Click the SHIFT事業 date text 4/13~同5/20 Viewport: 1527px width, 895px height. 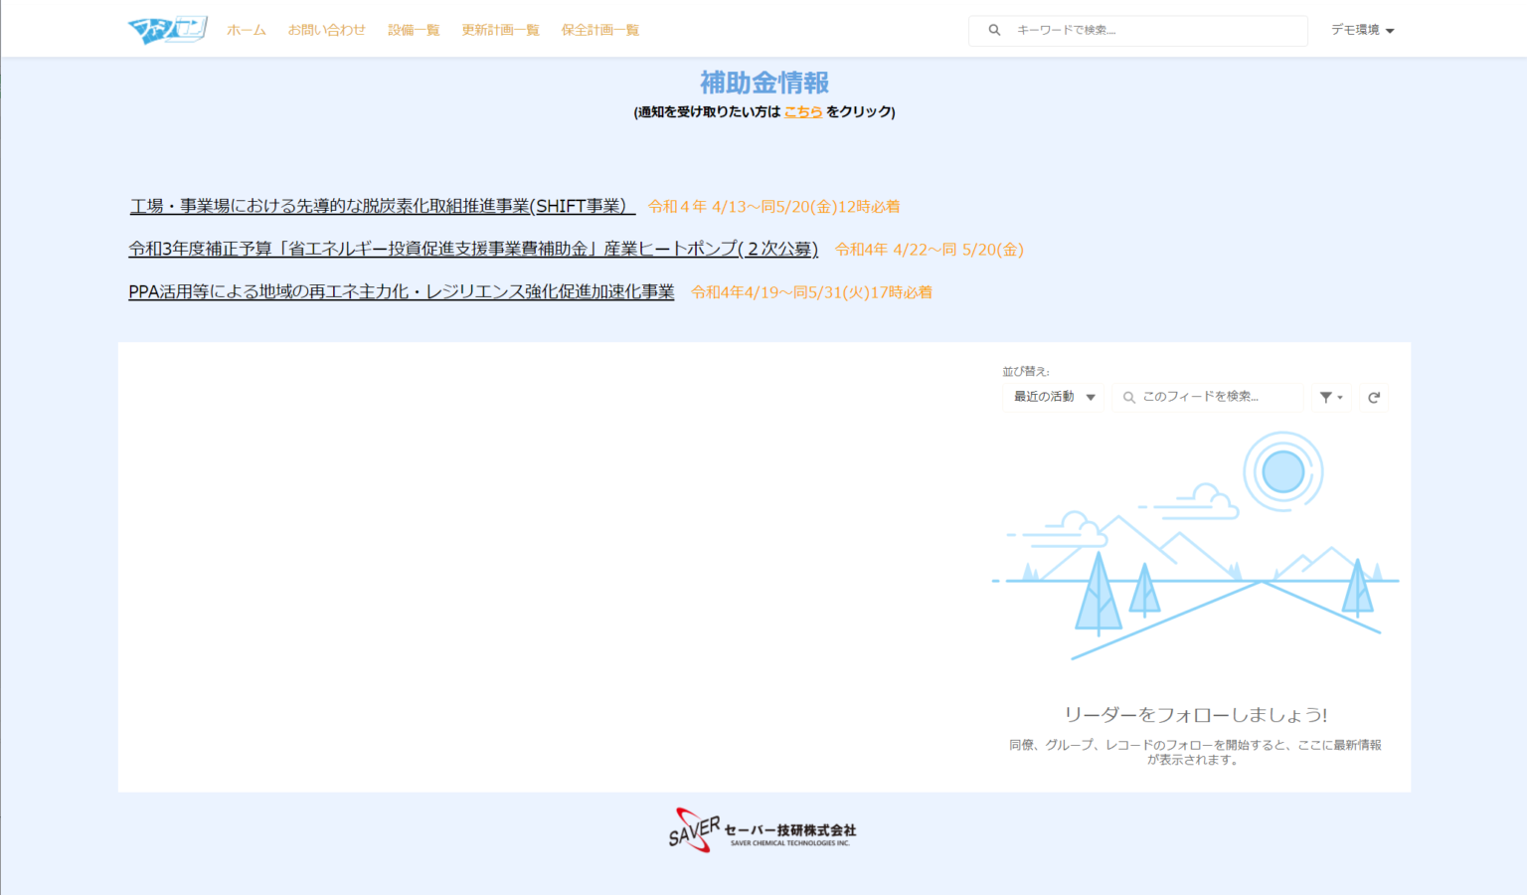[x=773, y=207]
